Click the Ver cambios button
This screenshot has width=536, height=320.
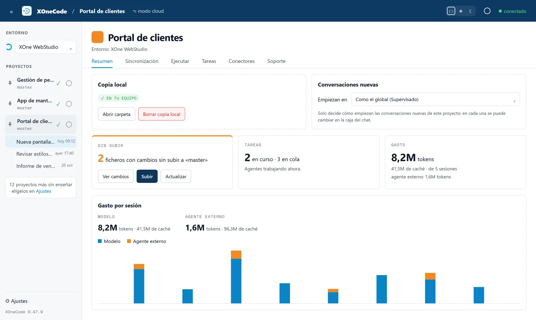pyautogui.click(x=116, y=176)
